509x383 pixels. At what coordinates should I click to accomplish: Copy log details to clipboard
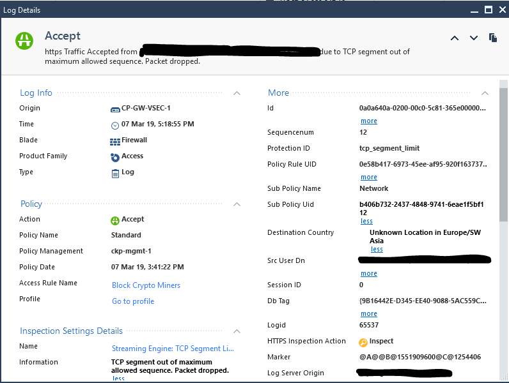point(493,38)
